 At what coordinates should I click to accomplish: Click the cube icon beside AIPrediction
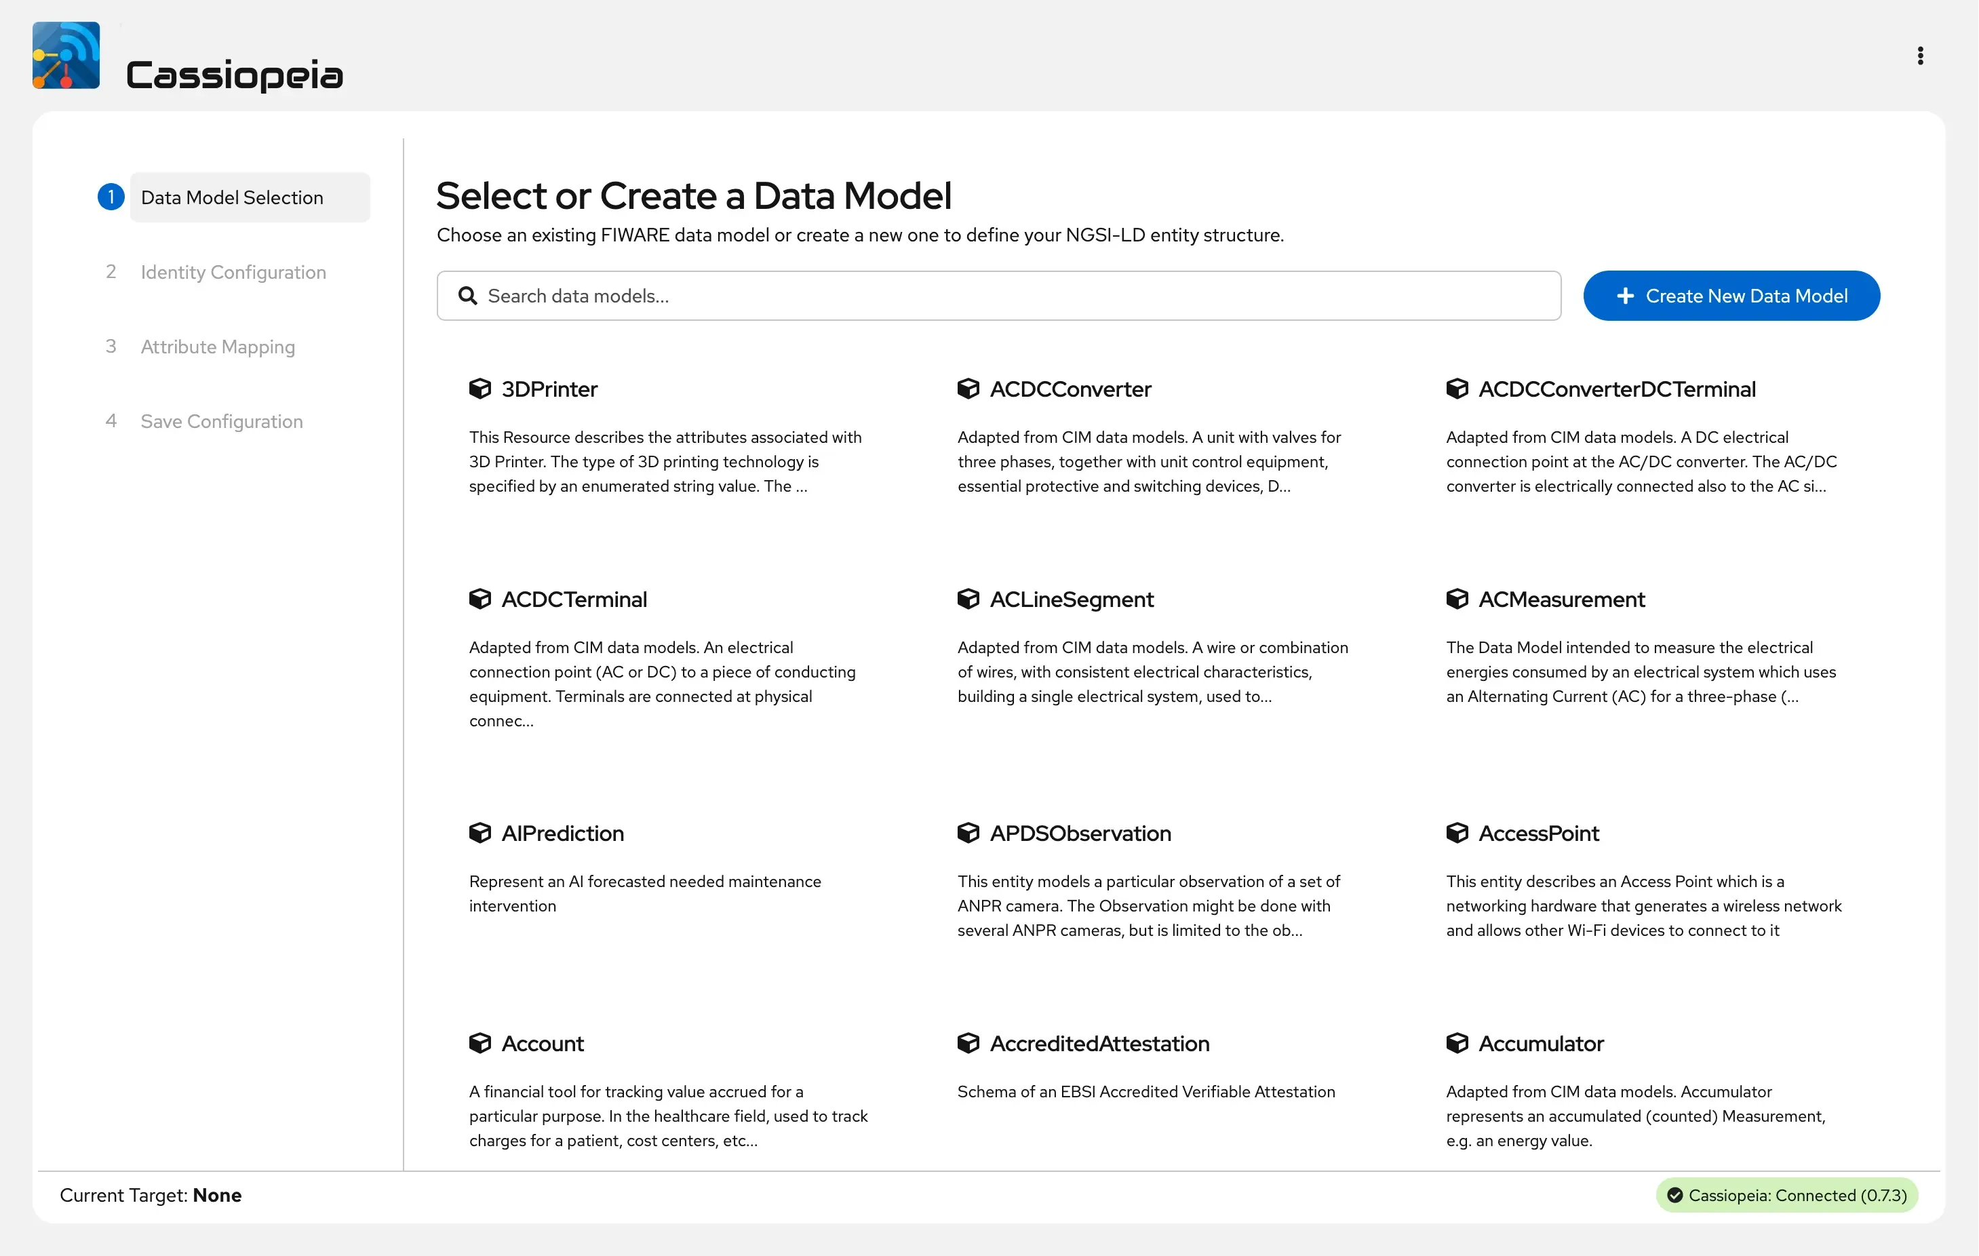pyautogui.click(x=480, y=833)
